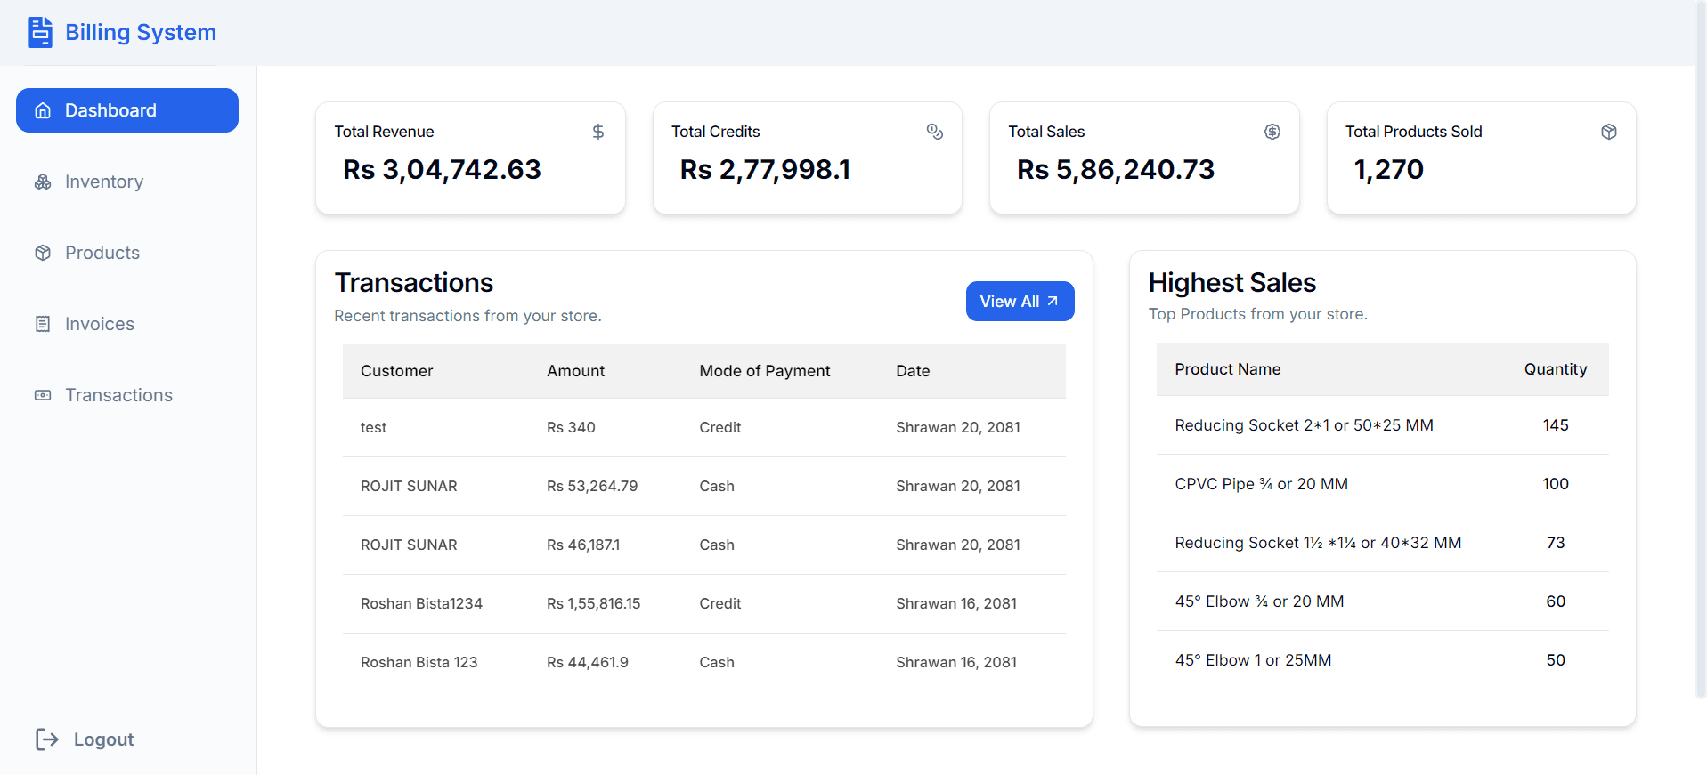Click the box icon on Total Products Sold
The height and width of the screenshot is (775, 1707).
tap(1609, 132)
